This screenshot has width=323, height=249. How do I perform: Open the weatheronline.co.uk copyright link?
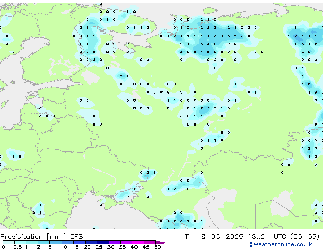pyautogui.click(x=280, y=244)
